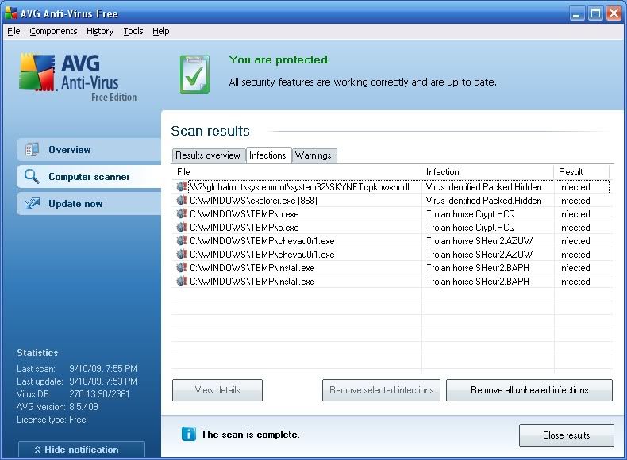The image size is (627, 460).
Task: Click the AVG Anti-Virus Free Edition logo
Action: (79, 77)
